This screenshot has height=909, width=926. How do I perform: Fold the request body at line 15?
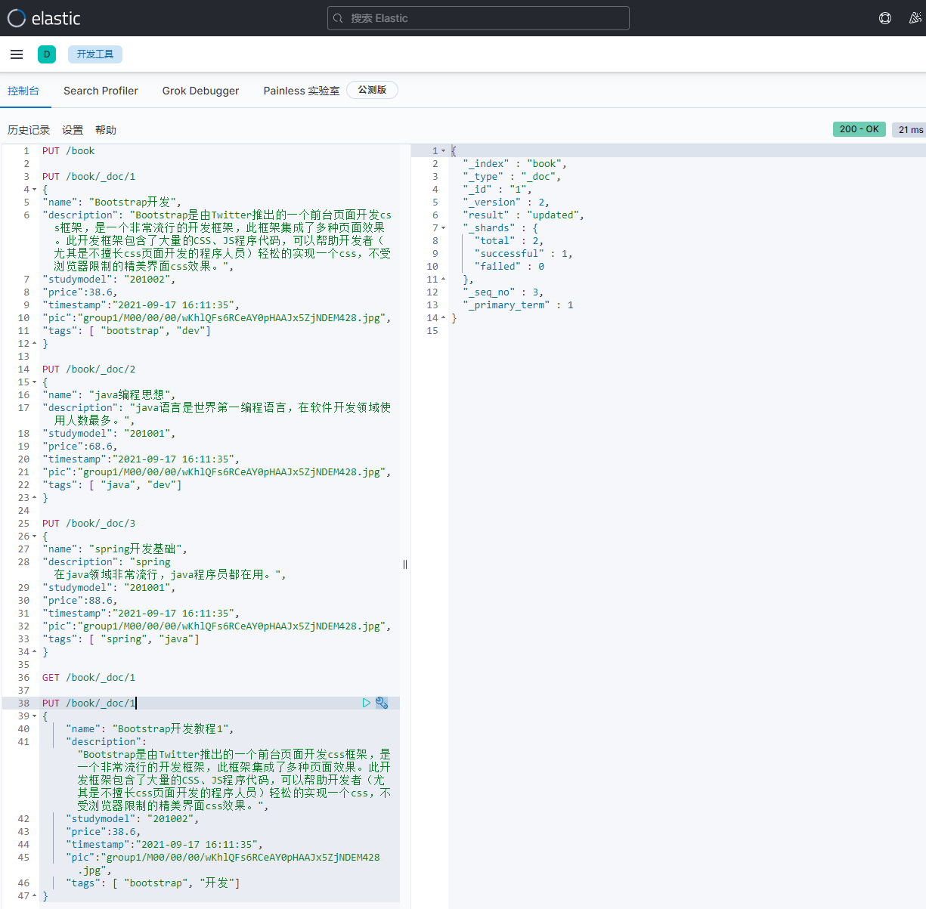point(35,382)
